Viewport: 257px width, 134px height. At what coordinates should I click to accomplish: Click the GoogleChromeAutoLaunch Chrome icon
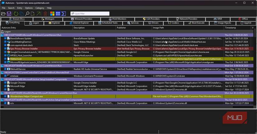(8, 52)
